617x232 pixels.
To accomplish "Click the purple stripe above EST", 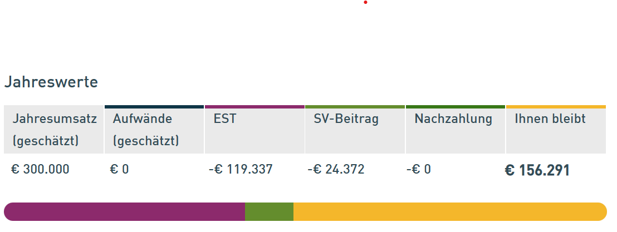I will [x=254, y=107].
